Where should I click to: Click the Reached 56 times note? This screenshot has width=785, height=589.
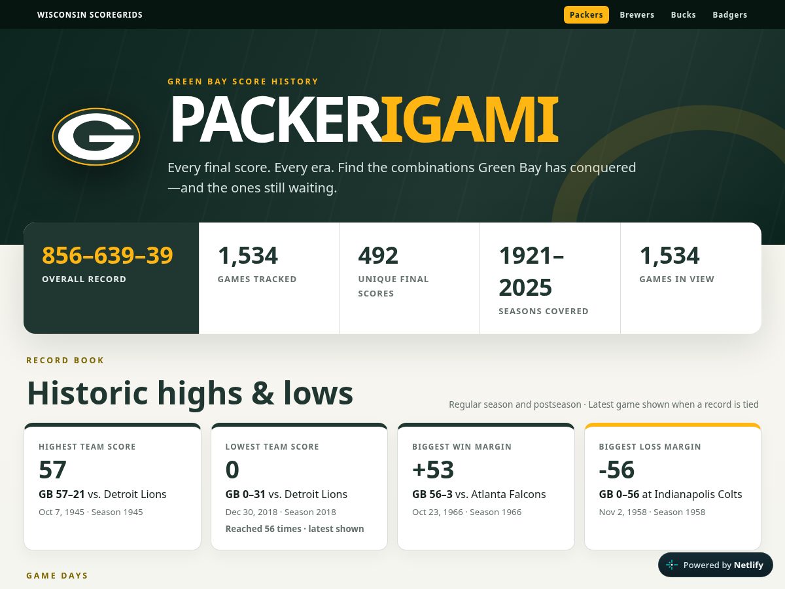(294, 529)
